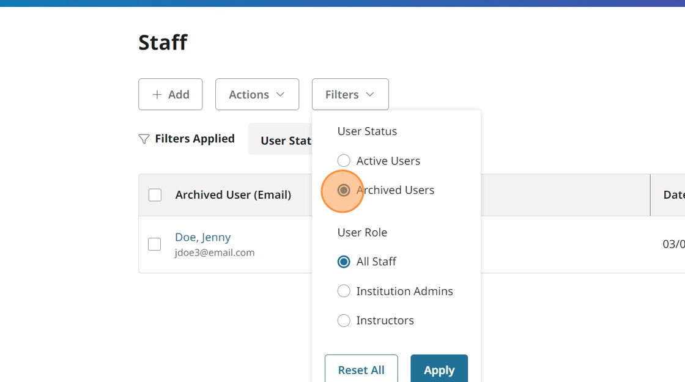Image resolution: width=685 pixels, height=382 pixels.
Task: Click the funnel Filters Applied icon
Action: coord(144,139)
